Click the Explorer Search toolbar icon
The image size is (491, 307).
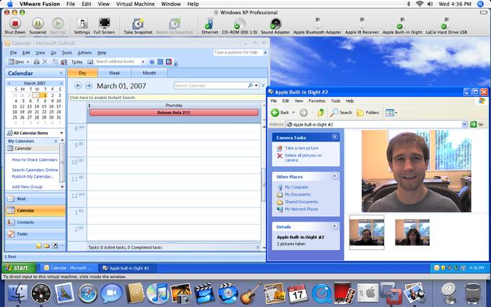(342, 113)
